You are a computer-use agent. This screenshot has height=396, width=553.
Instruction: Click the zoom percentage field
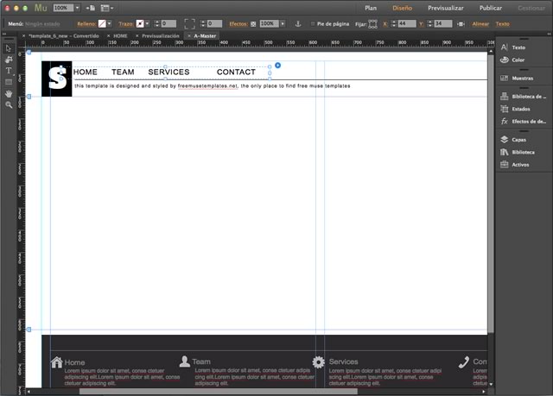pos(63,8)
